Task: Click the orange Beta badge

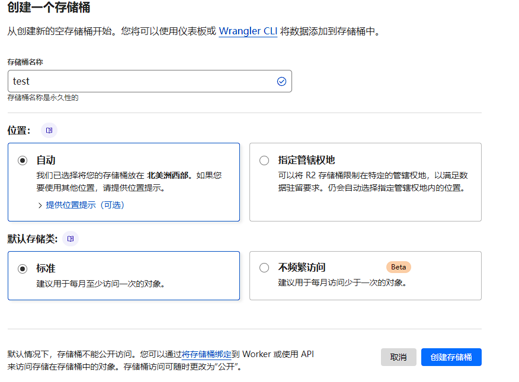Action: (398, 267)
